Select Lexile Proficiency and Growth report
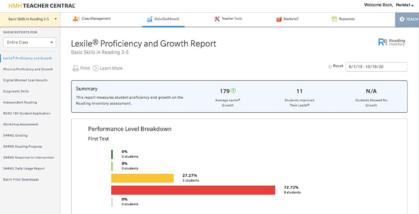This screenshot has height=214, width=419. (x=27, y=58)
